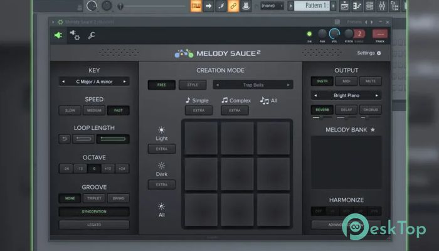Select the short loop length bar
This screenshot has height=251, width=439.
click(83, 139)
